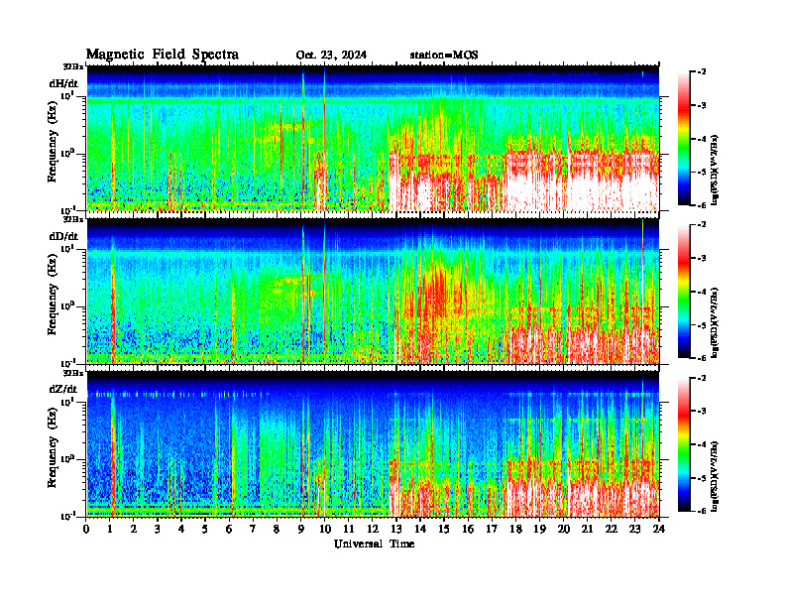Click the log PSD units label beside dH/dt colorbar
The height and width of the screenshot is (607, 785).
[715, 170]
